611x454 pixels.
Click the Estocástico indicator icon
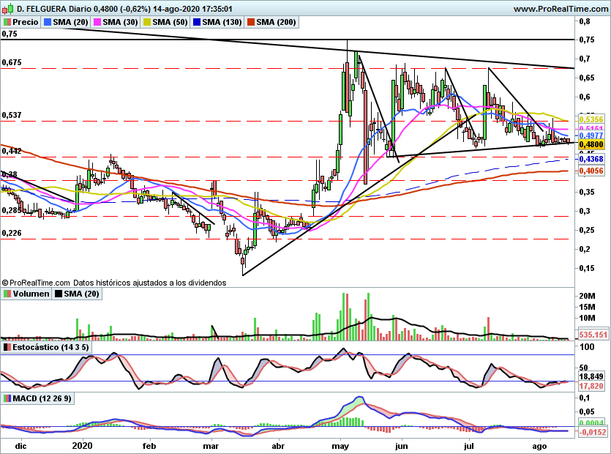[x=7, y=347]
